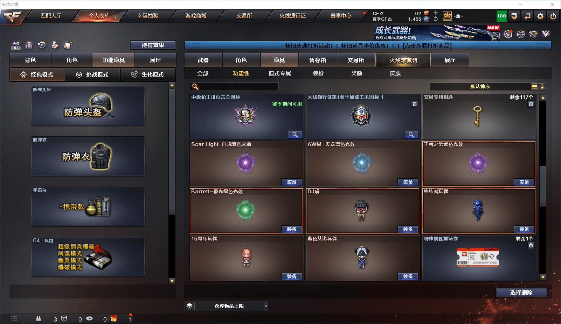The image size is (561, 324).
Task: Delete 交易专用钥匙 with its trash icon
Action: pos(531,104)
